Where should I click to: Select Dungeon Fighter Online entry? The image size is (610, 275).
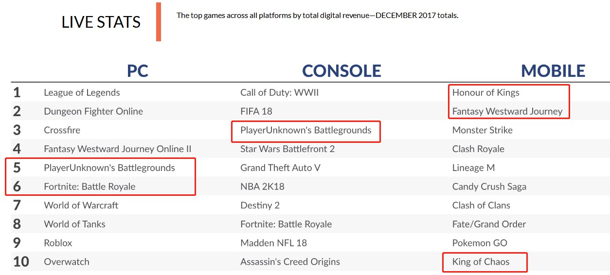pyautogui.click(x=93, y=111)
